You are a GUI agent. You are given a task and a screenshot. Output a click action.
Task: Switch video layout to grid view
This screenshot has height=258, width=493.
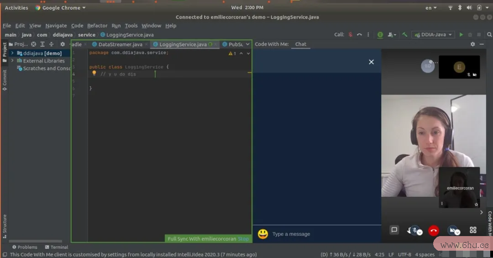[x=473, y=230]
